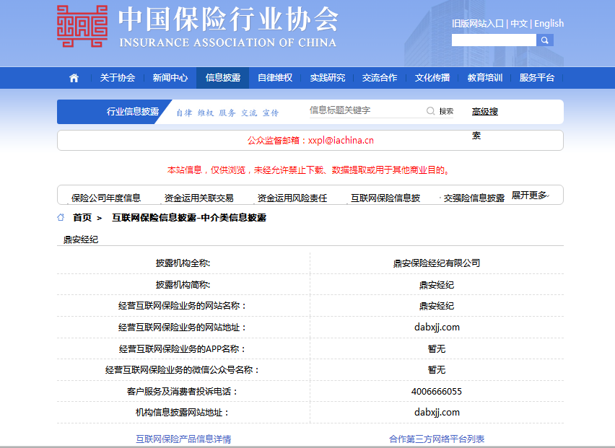Switch to 资金运用关联交易 tab
615x448 pixels.
pos(199,198)
